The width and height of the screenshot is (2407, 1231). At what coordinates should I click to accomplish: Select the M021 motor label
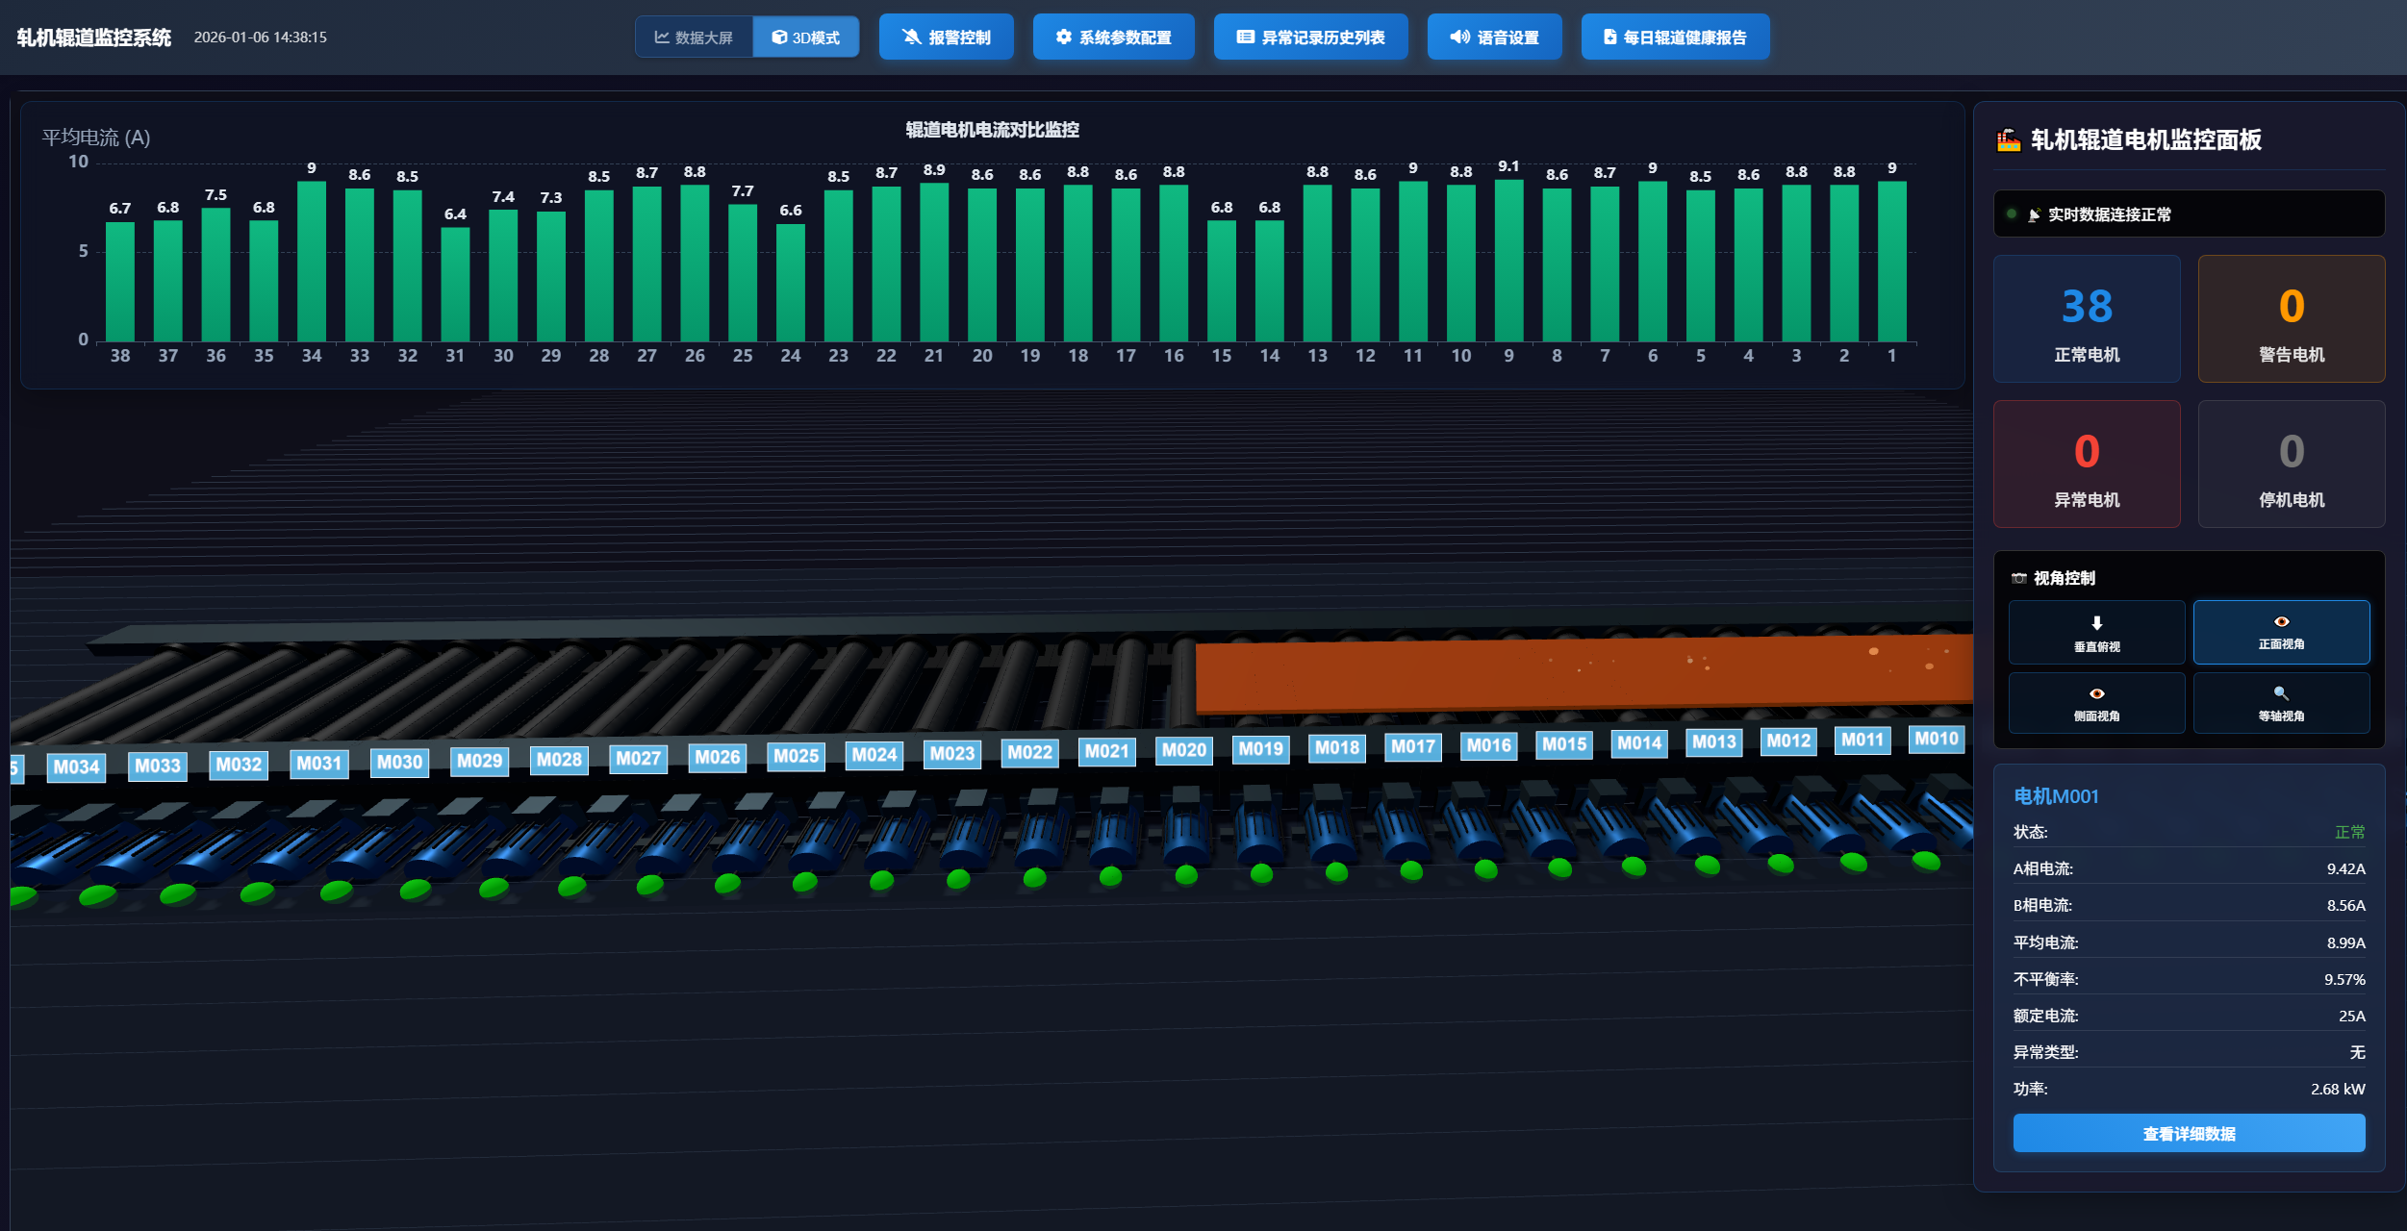coord(1106,751)
